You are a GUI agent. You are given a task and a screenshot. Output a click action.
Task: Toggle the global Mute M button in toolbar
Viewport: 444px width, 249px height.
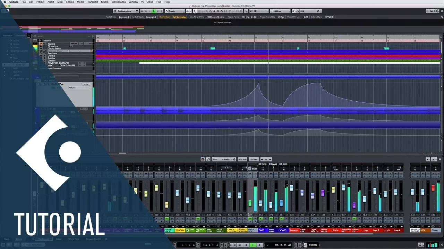pyautogui.click(x=142, y=11)
